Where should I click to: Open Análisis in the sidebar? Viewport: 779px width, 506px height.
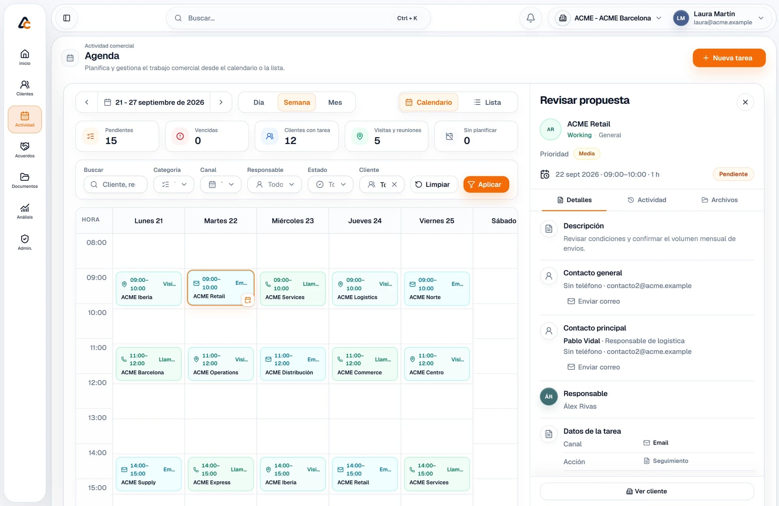[25, 212]
